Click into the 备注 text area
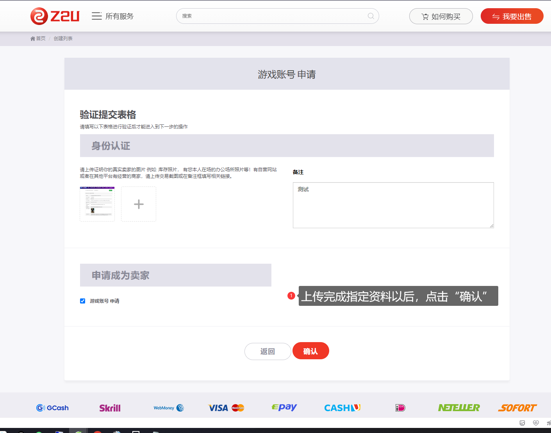Viewport: 551px width, 433px height. 393,205
